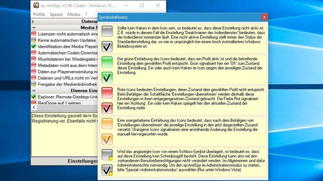
Task: Toggle red box for RegDone auf 1 setzen
Action: coord(34,102)
